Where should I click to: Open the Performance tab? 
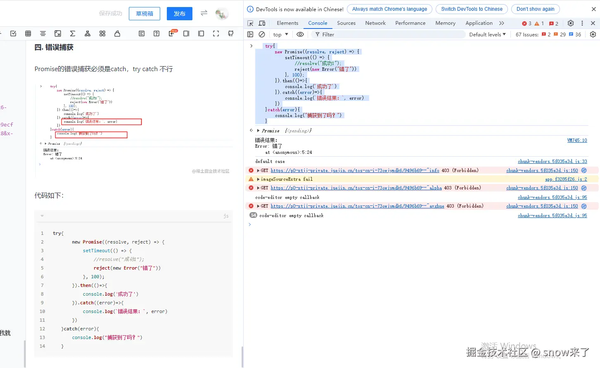point(410,23)
